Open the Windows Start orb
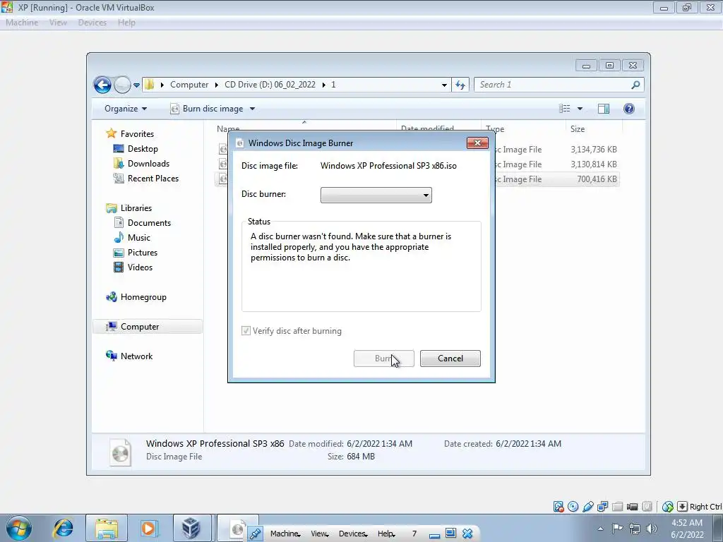Viewport: 723px width, 542px height. point(19,528)
